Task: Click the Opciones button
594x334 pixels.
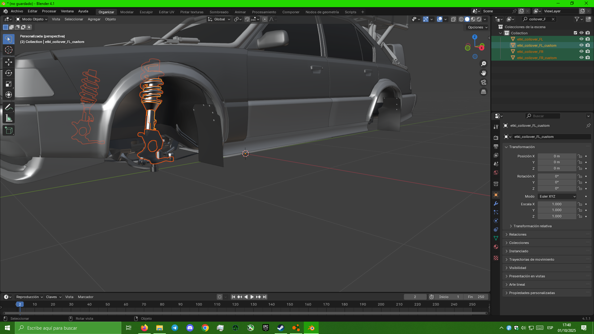Action: point(477,27)
